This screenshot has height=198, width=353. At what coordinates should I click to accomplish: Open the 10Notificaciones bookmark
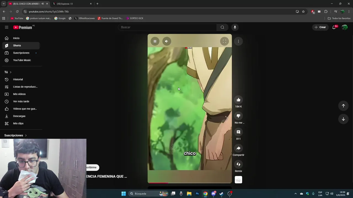point(84,18)
